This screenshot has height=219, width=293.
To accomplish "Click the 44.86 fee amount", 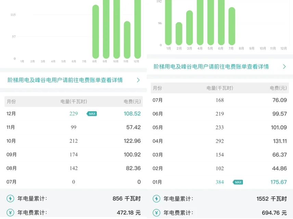I will pyautogui.click(x=280, y=169).
